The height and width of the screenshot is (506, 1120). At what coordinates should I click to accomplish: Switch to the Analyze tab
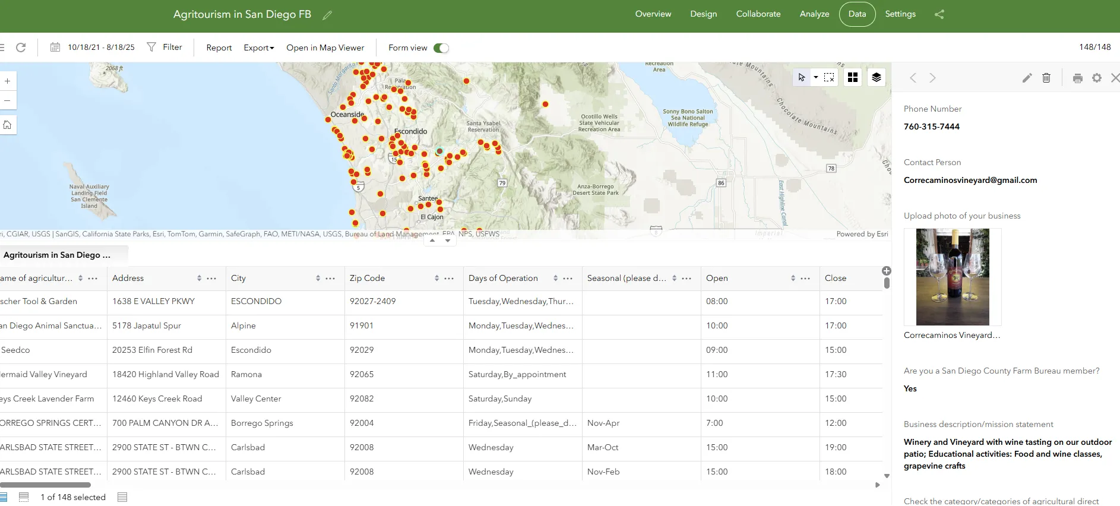(814, 14)
